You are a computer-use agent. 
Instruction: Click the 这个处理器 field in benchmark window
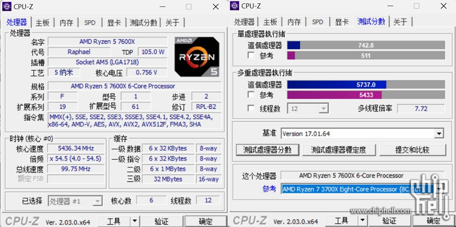(362, 175)
